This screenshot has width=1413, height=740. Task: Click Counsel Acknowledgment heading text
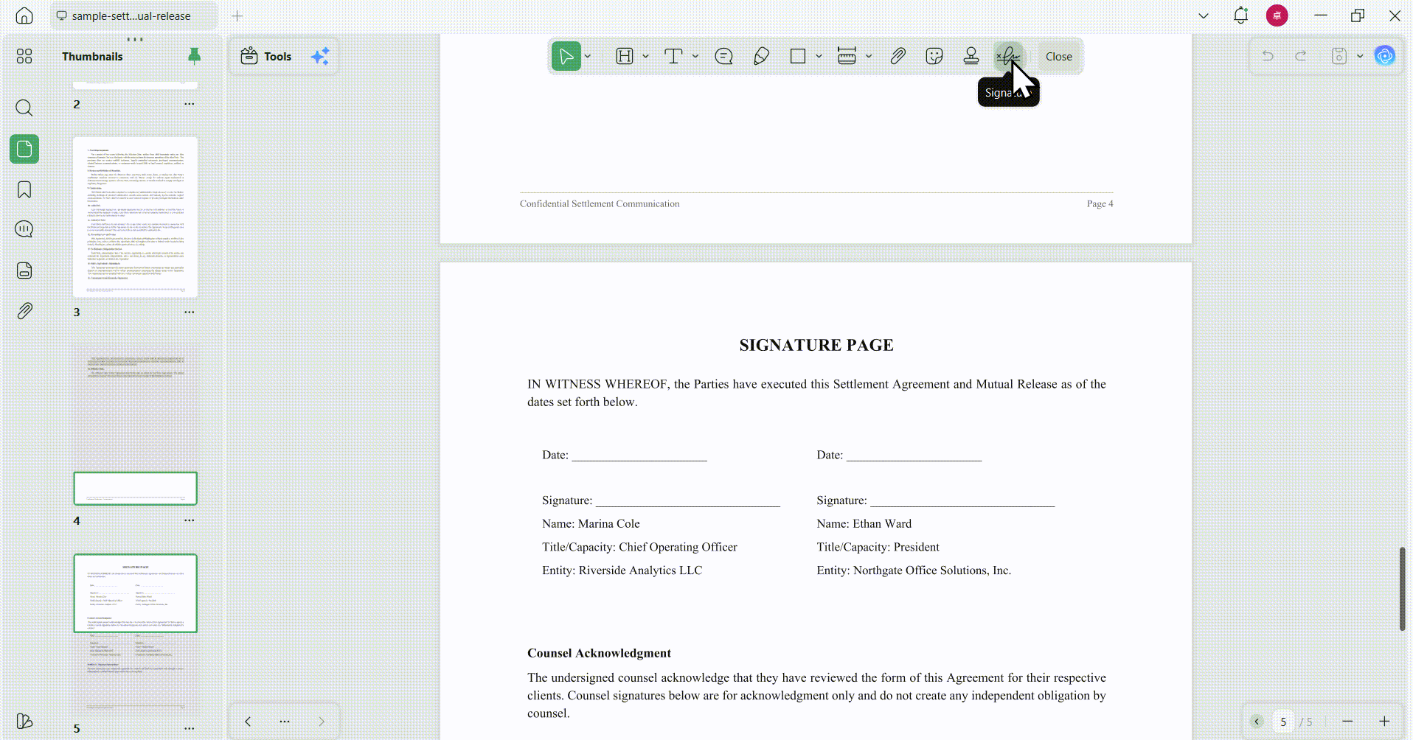(x=599, y=653)
